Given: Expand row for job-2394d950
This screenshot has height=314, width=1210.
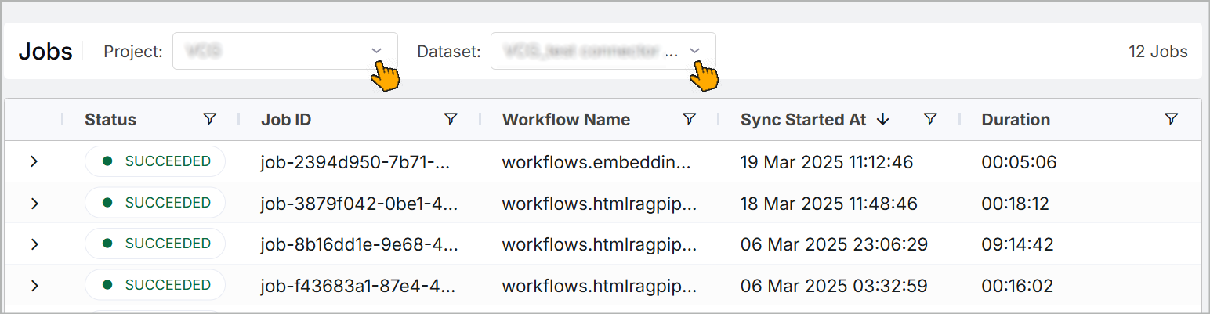Looking at the screenshot, I should click(x=34, y=161).
